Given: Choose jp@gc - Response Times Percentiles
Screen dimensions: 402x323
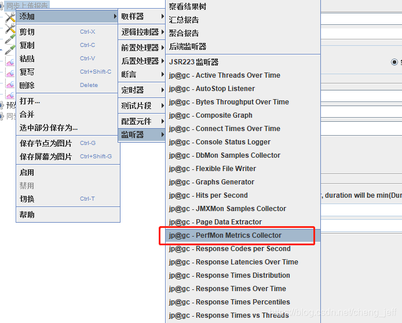Looking at the screenshot, I should pos(243,302).
